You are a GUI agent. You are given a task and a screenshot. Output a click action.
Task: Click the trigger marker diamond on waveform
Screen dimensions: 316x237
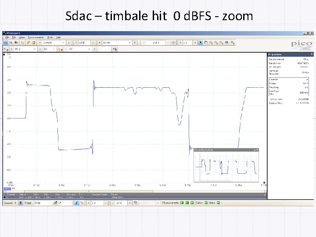point(26,93)
